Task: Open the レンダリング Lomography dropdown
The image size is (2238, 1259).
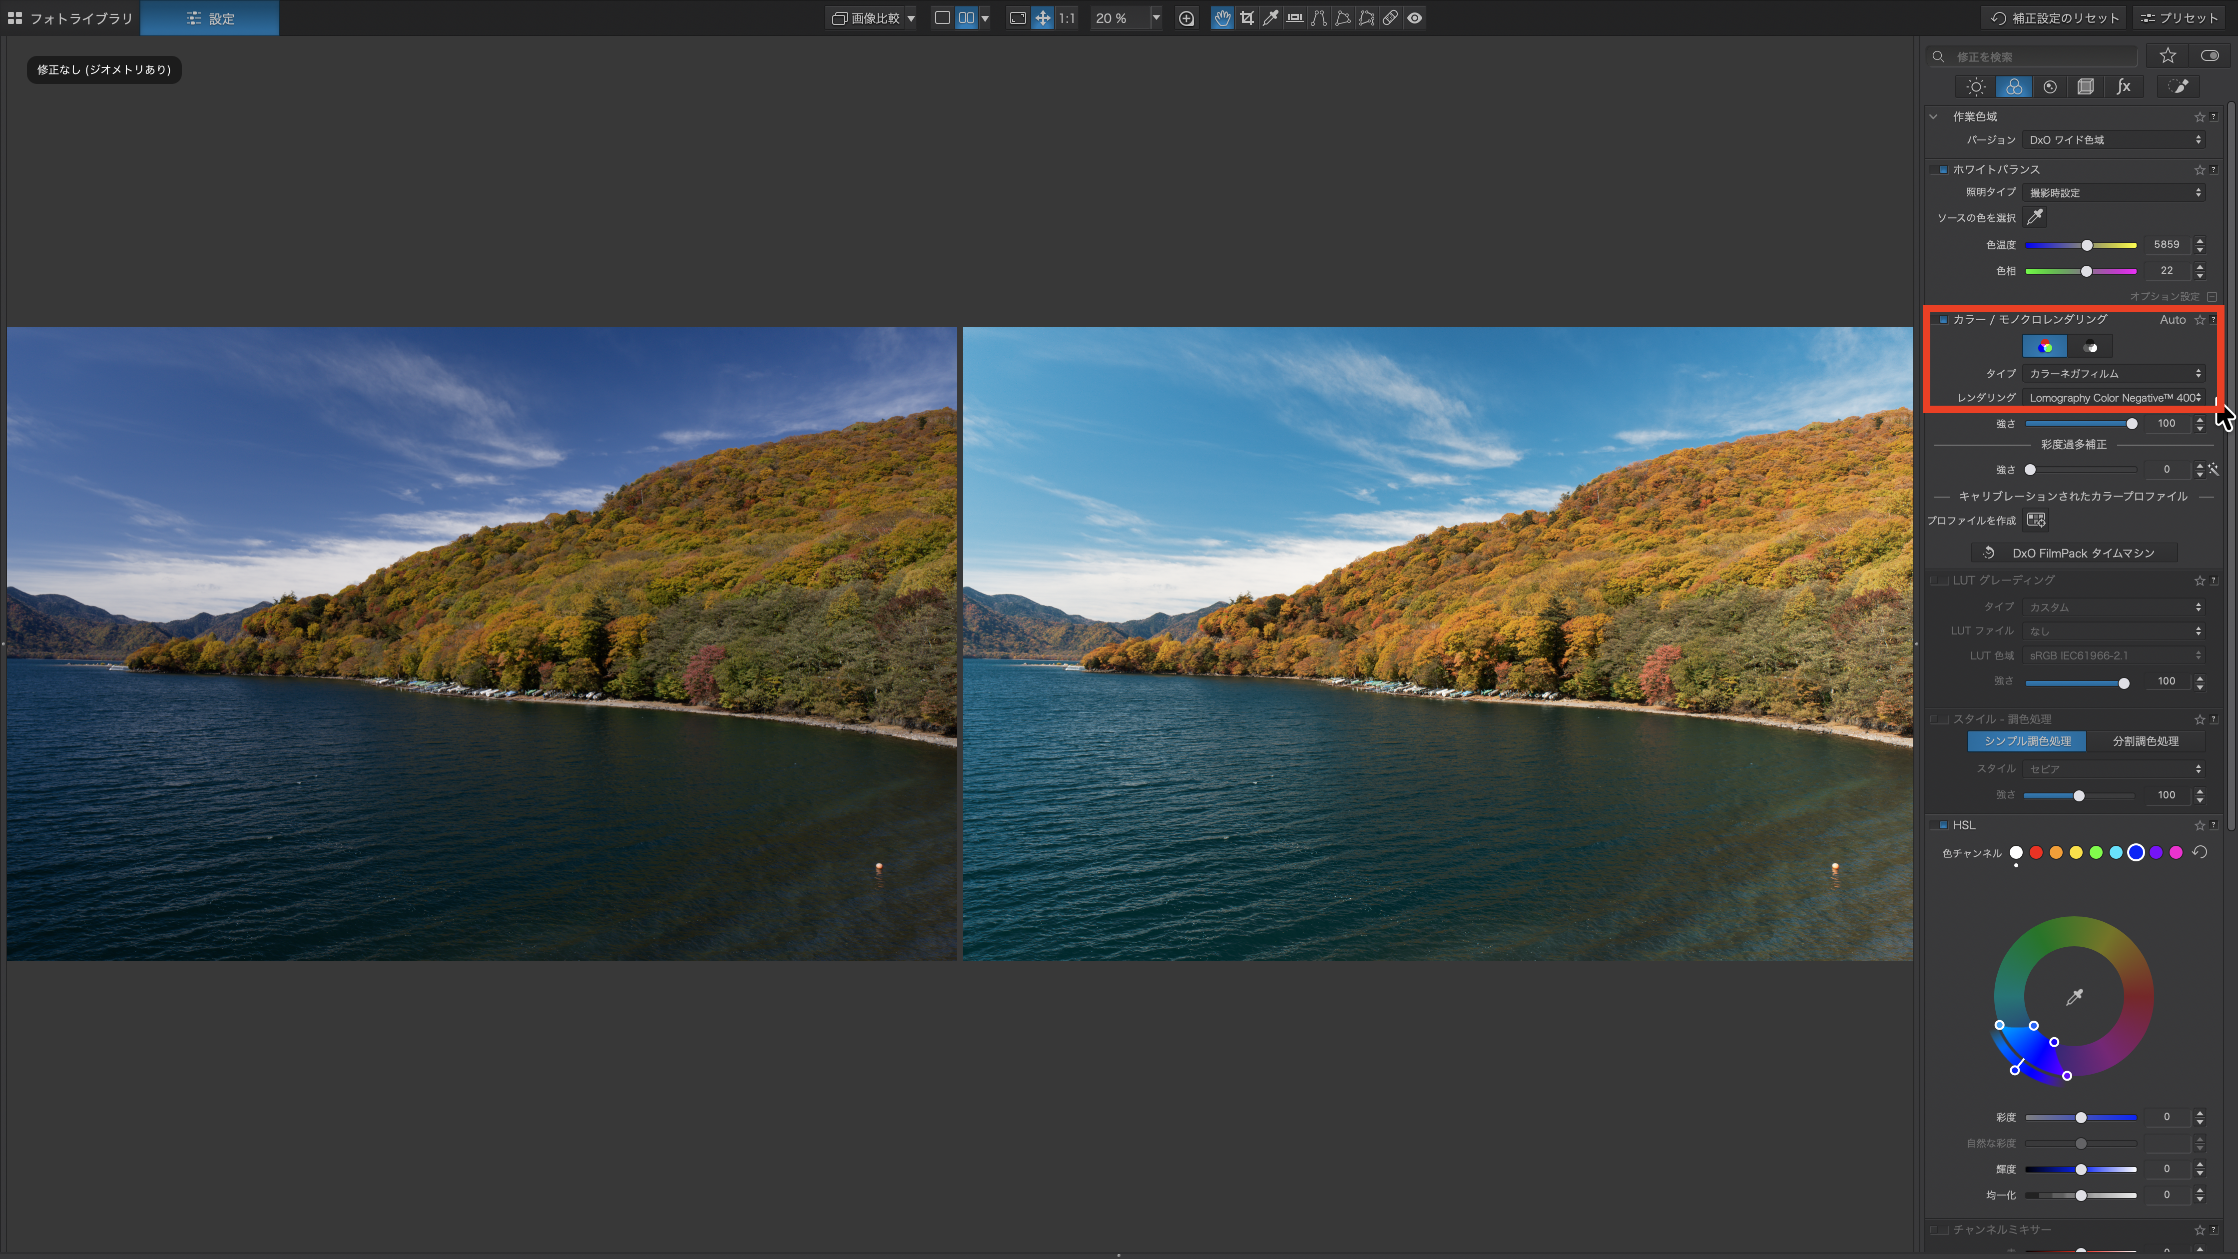Action: tap(2114, 398)
